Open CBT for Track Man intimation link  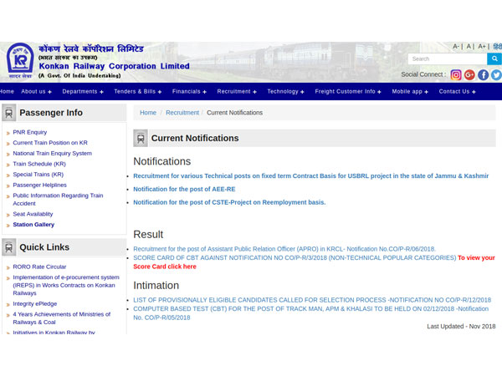coord(311,313)
